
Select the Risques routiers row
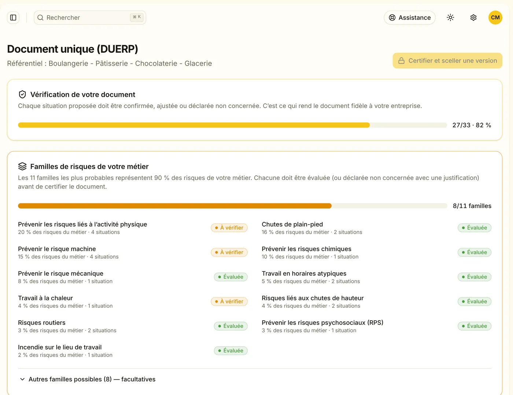pyautogui.click(x=133, y=326)
